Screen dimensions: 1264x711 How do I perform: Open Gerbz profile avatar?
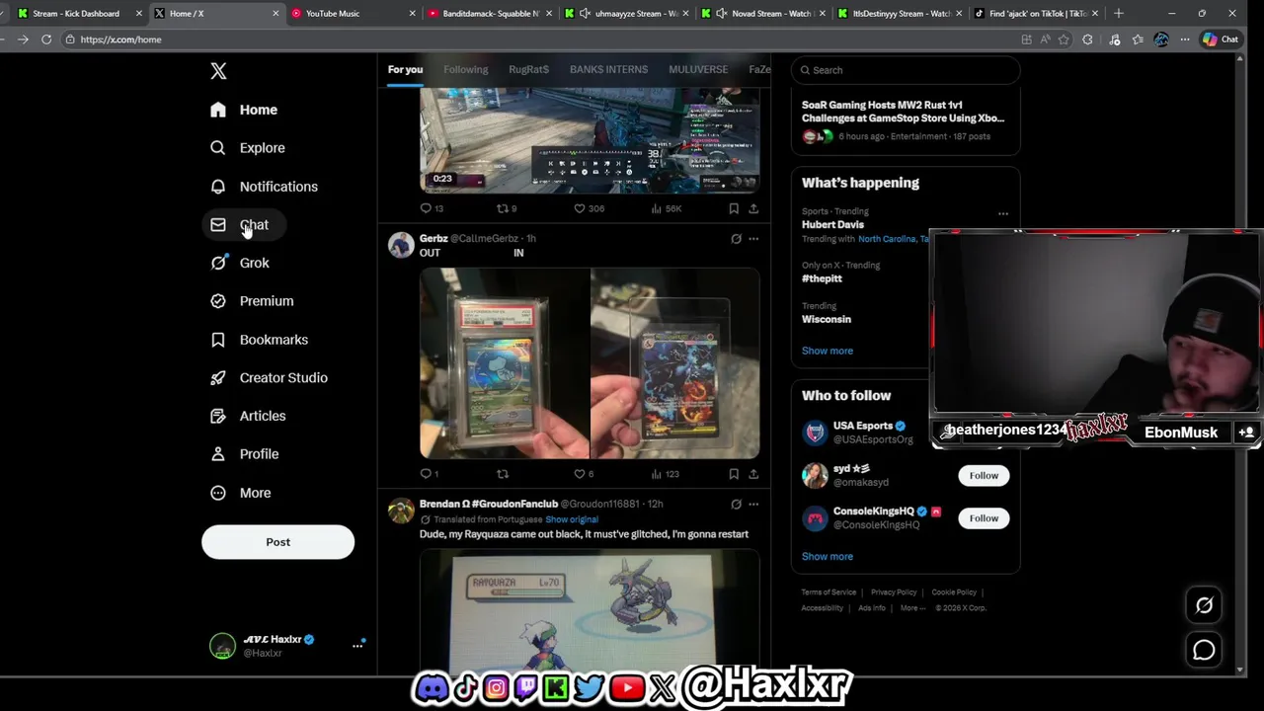pos(401,245)
